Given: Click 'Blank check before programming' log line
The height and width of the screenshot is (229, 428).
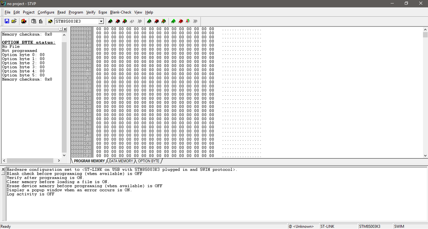Looking at the screenshot, I should [x=74, y=174].
